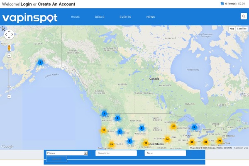The width and height of the screenshot is (249, 166).
Task: Click the shopping cart icon
Action: point(222,3)
